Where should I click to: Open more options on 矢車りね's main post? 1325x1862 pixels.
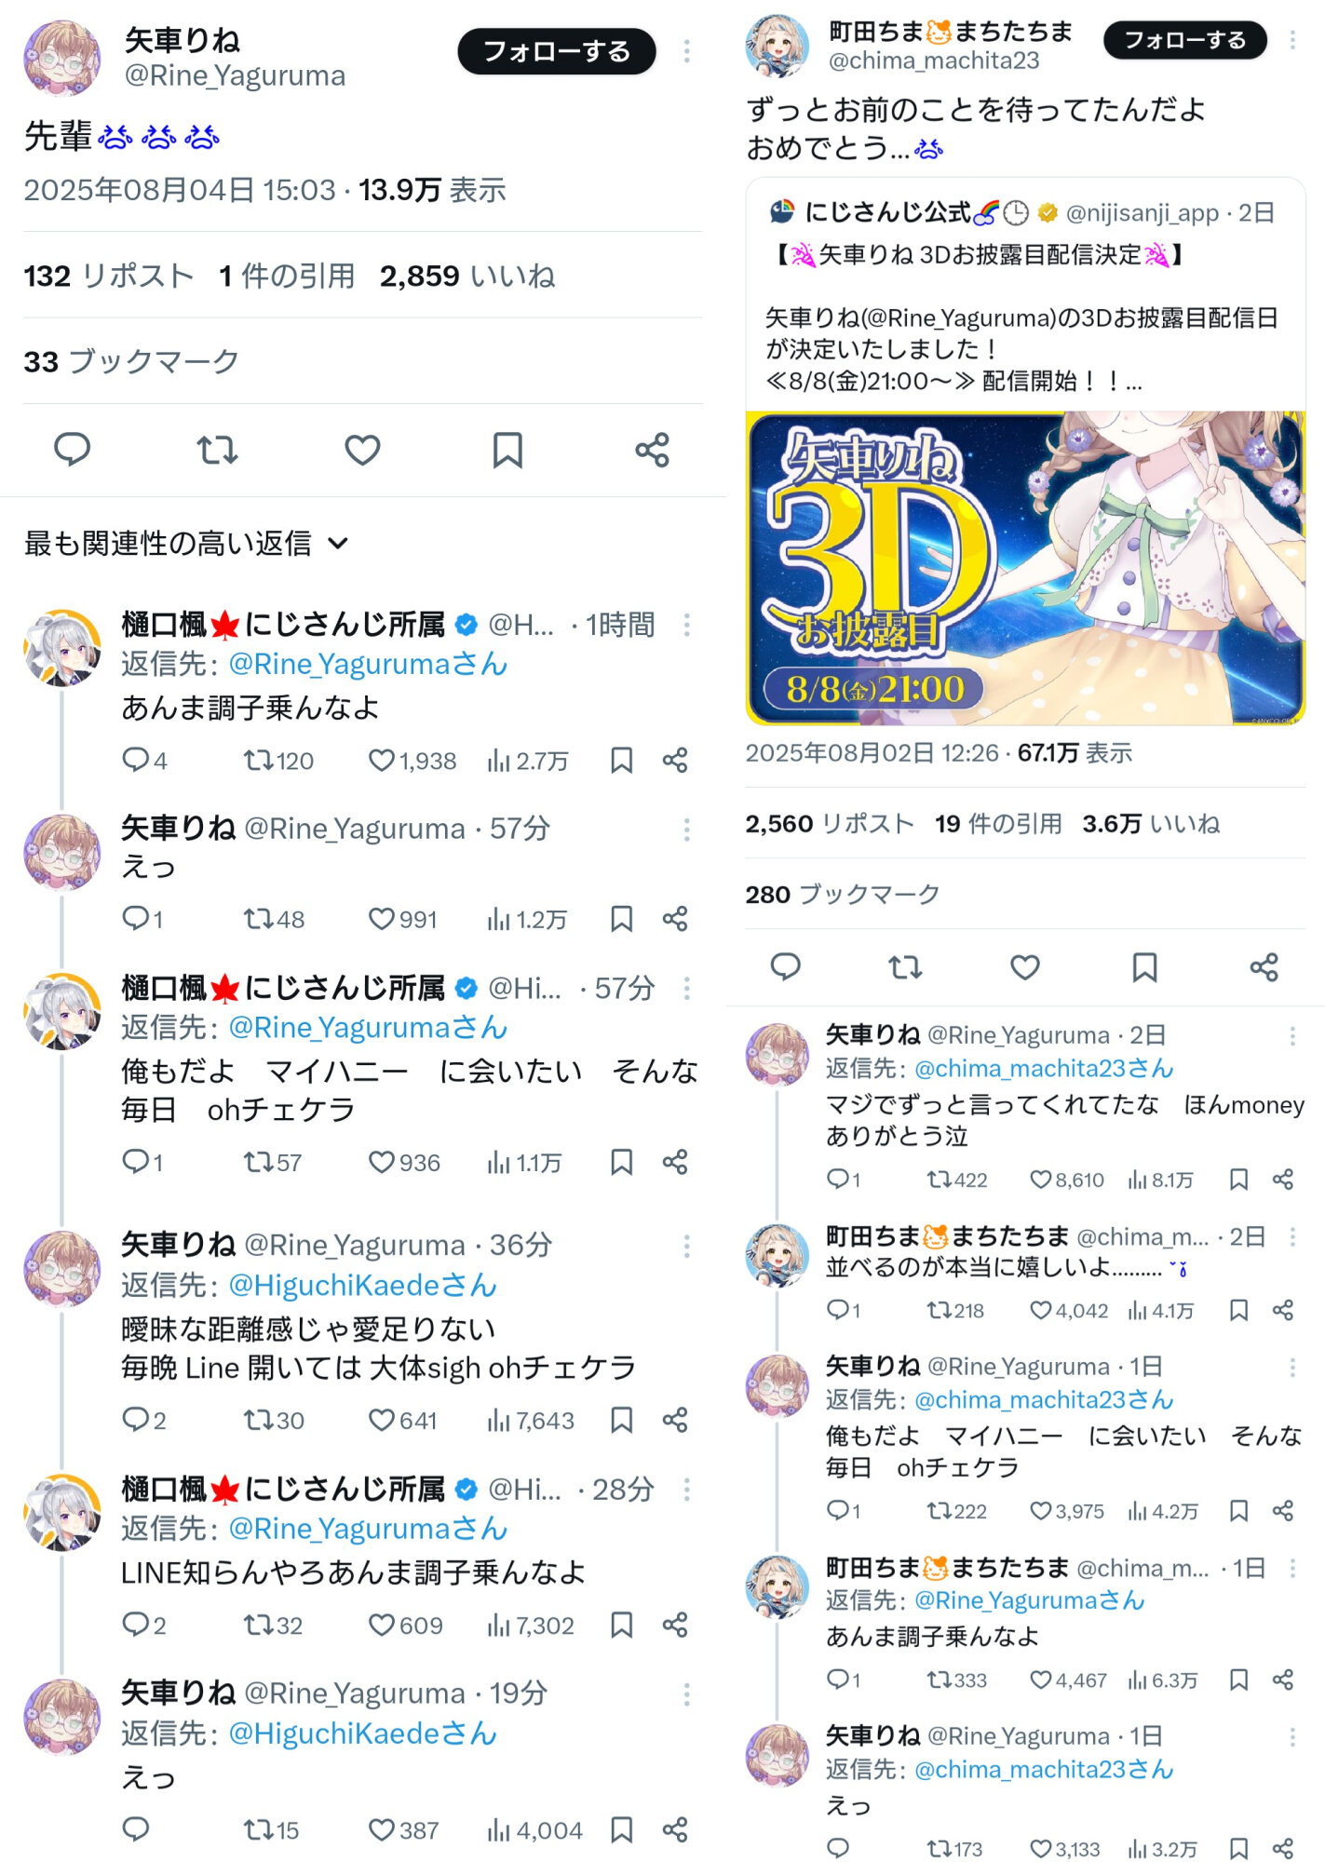687,51
